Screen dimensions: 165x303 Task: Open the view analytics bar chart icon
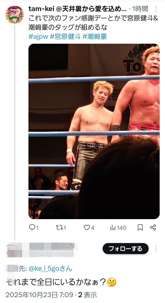113,228
